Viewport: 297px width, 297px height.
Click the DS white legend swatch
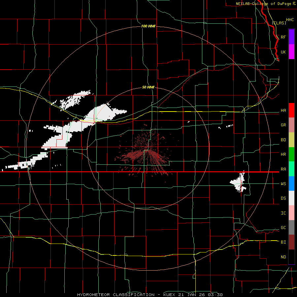pos(291,198)
